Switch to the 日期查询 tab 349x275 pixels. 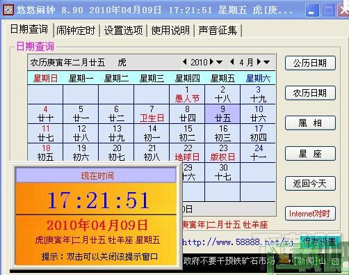29,29
